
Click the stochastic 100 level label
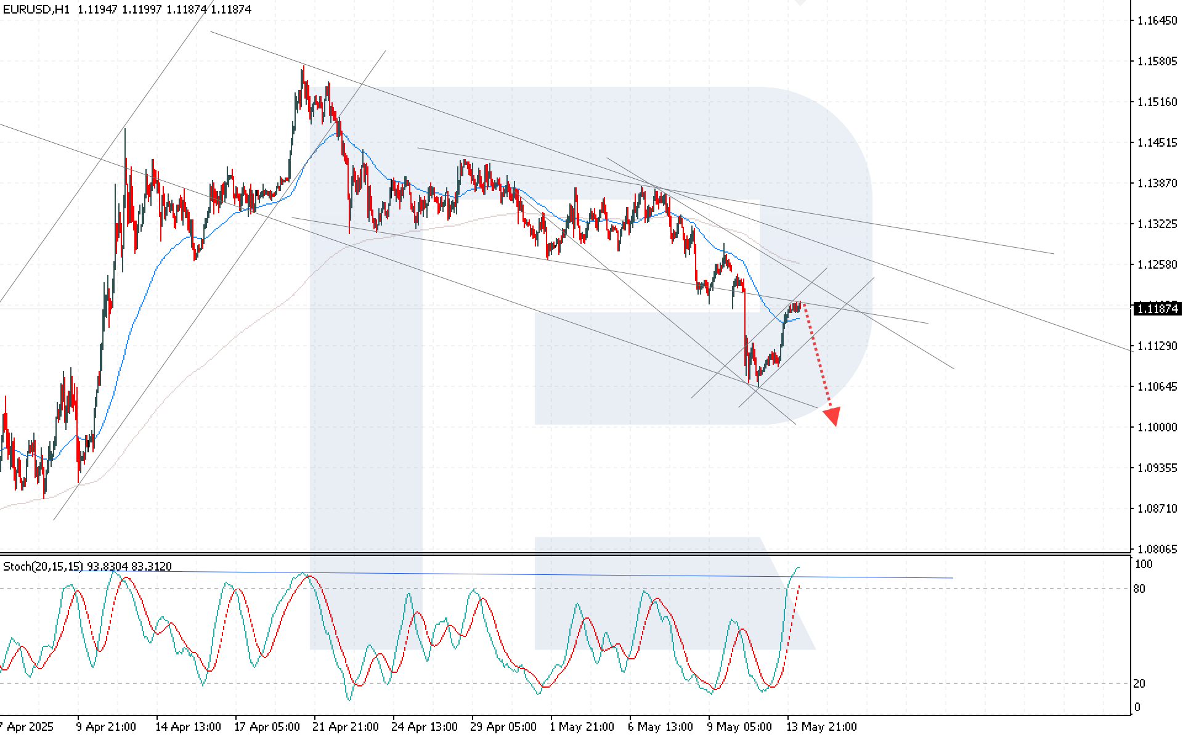1144,564
